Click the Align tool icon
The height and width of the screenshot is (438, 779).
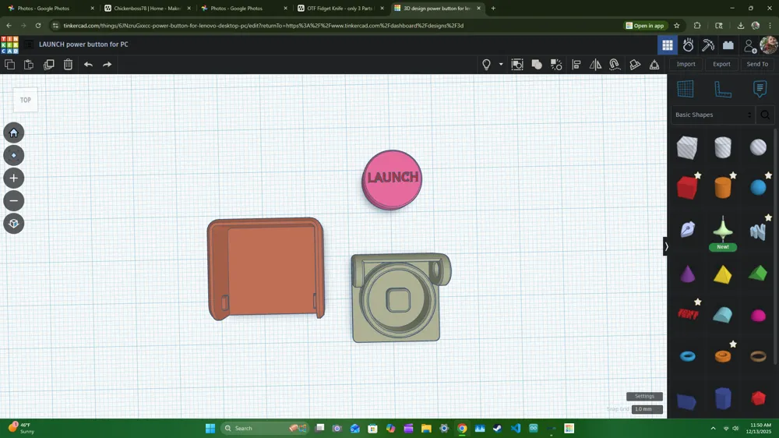point(576,64)
